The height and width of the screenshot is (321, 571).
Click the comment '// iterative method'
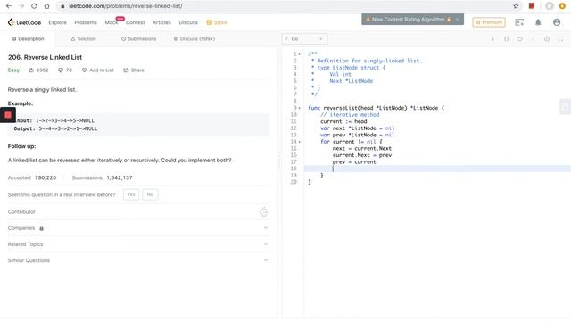(350, 115)
